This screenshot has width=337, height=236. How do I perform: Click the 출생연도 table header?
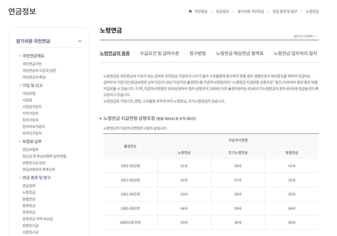pos(130,146)
